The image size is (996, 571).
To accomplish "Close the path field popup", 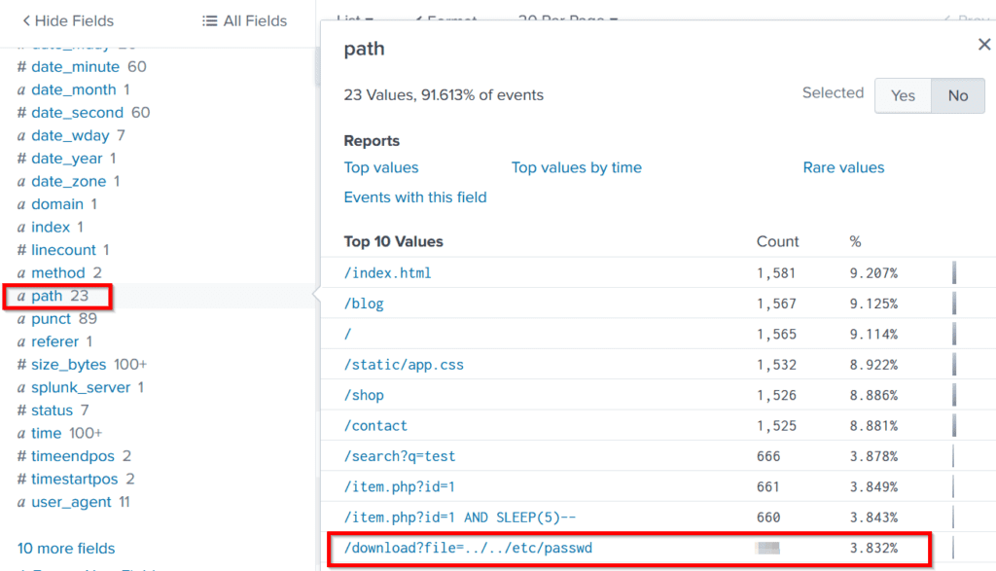I will (983, 45).
